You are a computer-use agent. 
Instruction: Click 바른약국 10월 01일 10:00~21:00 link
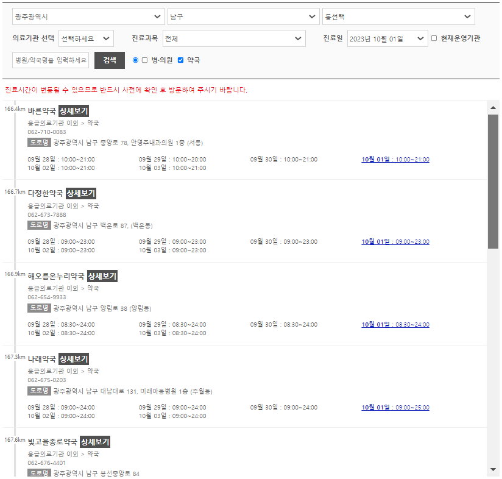[395, 160]
